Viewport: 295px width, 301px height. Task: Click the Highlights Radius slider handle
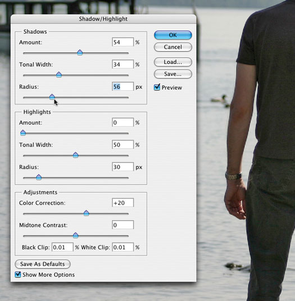point(39,177)
